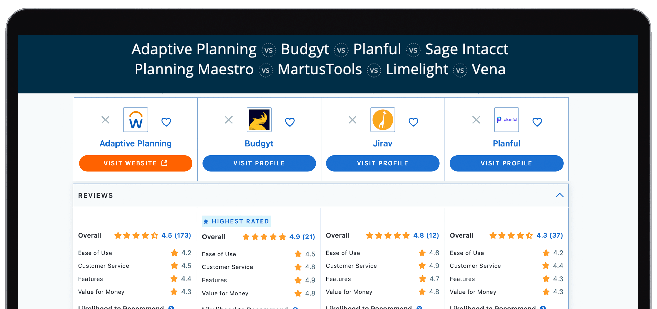The width and height of the screenshot is (657, 309).
Task: Click Planful overall star rating
Action: 511,235
